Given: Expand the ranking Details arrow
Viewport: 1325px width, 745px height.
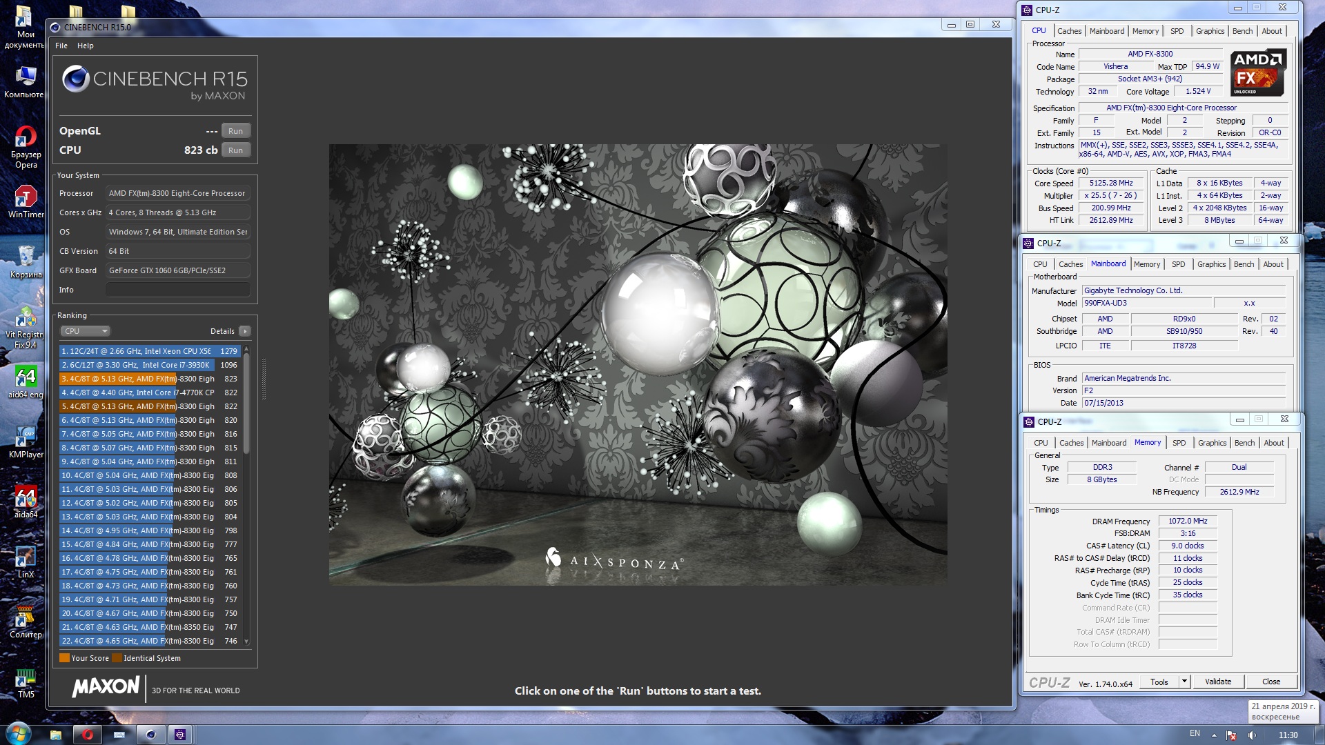Looking at the screenshot, I should [x=244, y=331].
